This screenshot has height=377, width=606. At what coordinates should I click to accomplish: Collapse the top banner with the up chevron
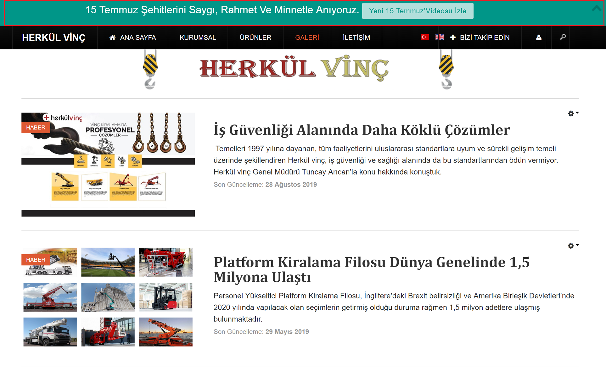click(596, 8)
